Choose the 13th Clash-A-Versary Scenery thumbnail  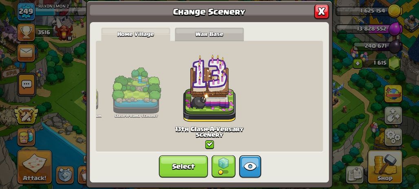209,96
